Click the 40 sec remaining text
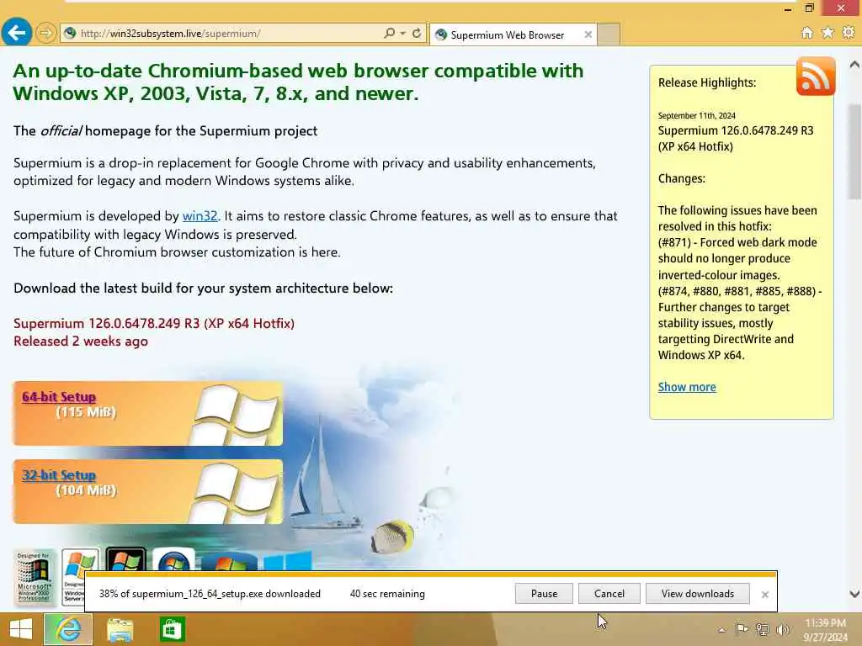This screenshot has width=862, height=646. tap(387, 594)
